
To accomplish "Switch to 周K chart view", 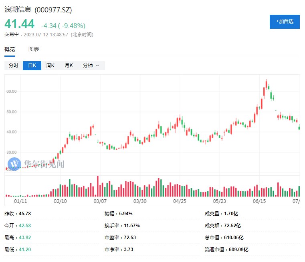I will tap(50, 65).
